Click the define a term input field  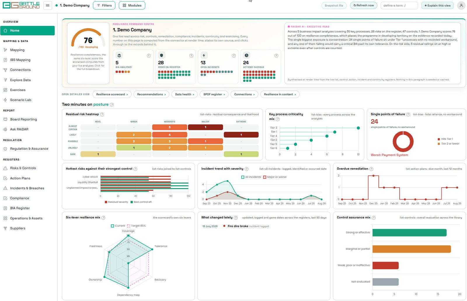click(399, 5)
